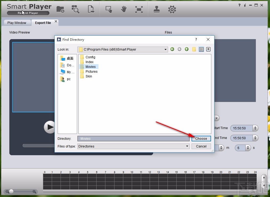The width and height of the screenshot is (270, 197).
Task: Click the End Time field 15:50:50
Action: tap(241, 138)
